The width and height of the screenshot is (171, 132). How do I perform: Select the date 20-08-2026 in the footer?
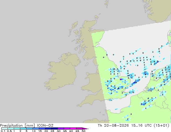116,126
